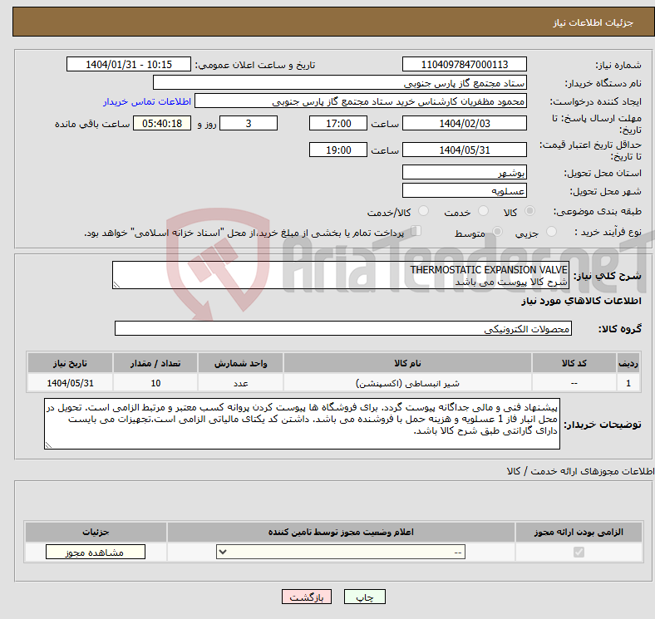Image resolution: width=655 pixels, height=619 pixels.
Task: Click the نام کالا column header
Action: click(407, 363)
